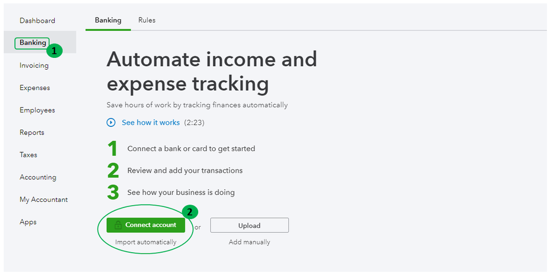This screenshot has width=553, height=277.
Task: Open the Expenses sidebar item
Action: pos(34,88)
